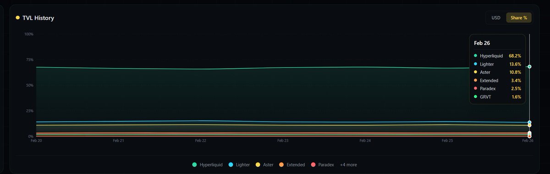Click the Feb 20 x-axis label
This screenshot has width=550, height=174.
pyautogui.click(x=36, y=141)
